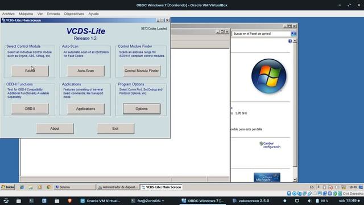Viewport: 364px width, 205px height.
Task: Click the Exit button in VCDS-Lite
Action: point(115,129)
